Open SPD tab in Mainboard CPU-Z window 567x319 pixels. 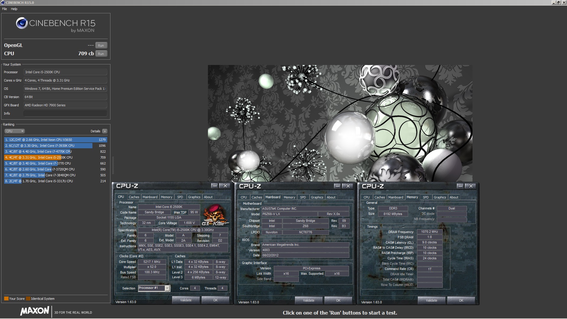(x=303, y=197)
